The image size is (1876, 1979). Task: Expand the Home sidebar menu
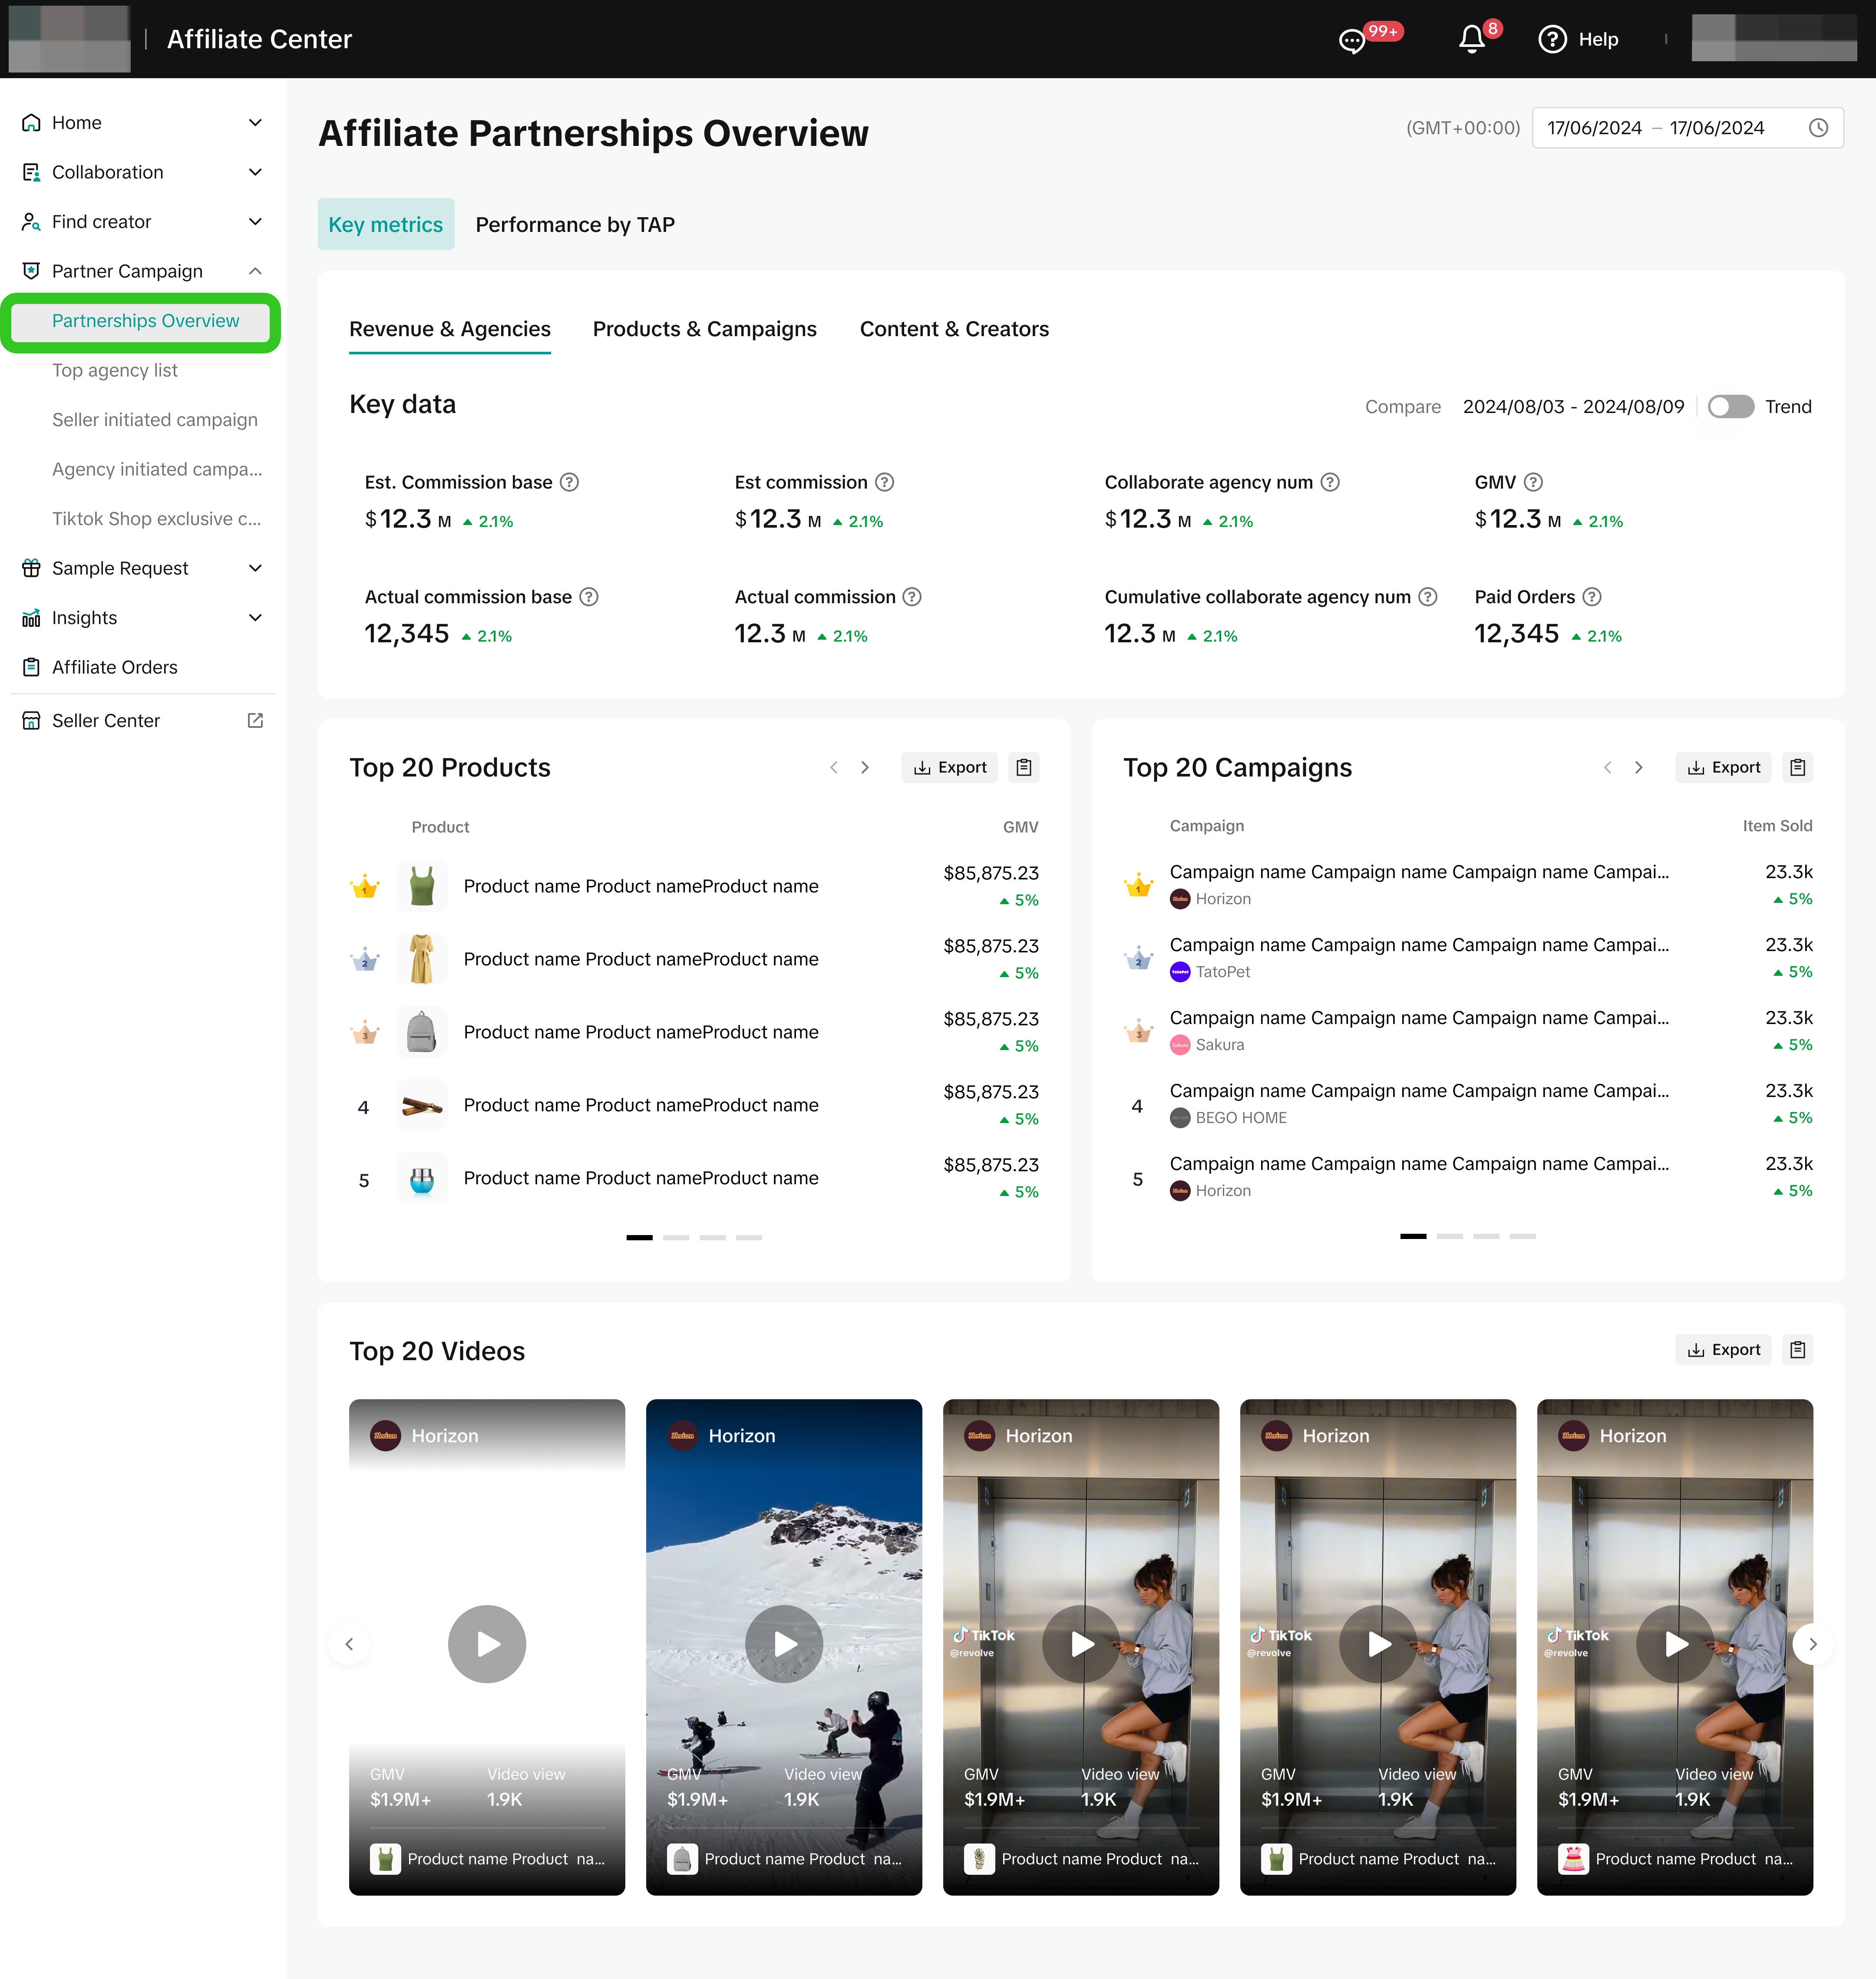coord(255,122)
